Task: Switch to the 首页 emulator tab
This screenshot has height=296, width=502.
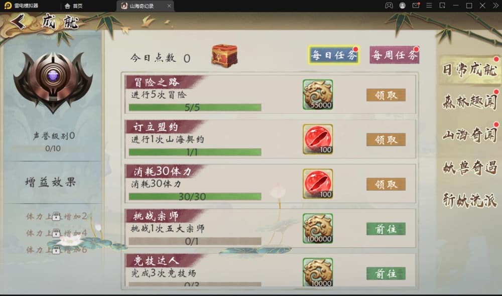Action: tap(74, 6)
